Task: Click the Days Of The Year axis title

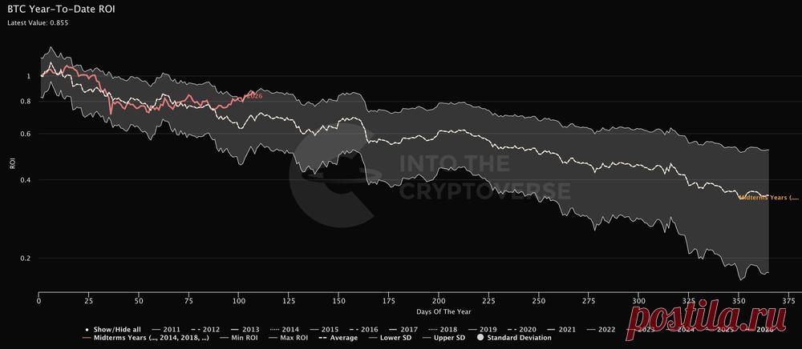Action: click(x=443, y=311)
